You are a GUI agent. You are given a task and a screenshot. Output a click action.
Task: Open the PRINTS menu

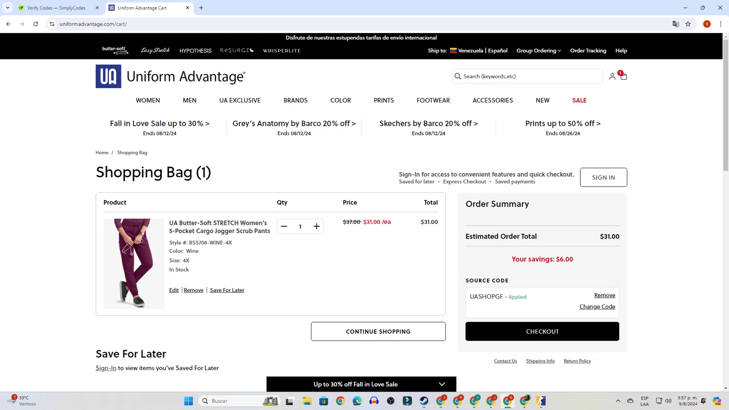pos(384,101)
